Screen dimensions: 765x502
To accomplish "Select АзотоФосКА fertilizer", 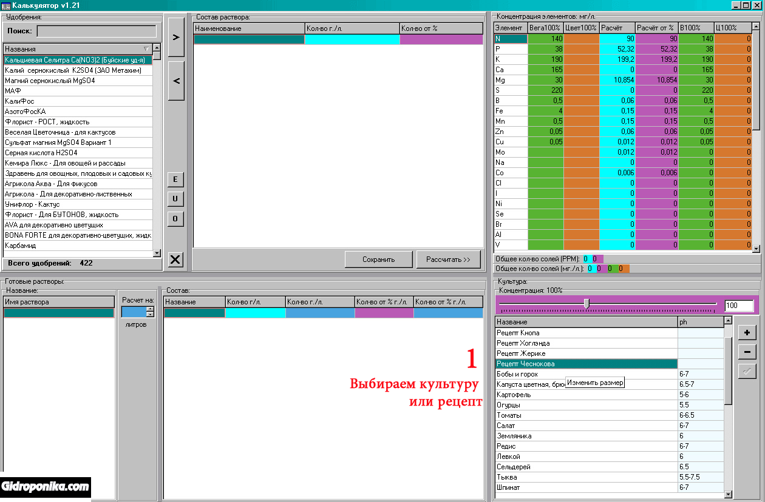I will click(77, 112).
